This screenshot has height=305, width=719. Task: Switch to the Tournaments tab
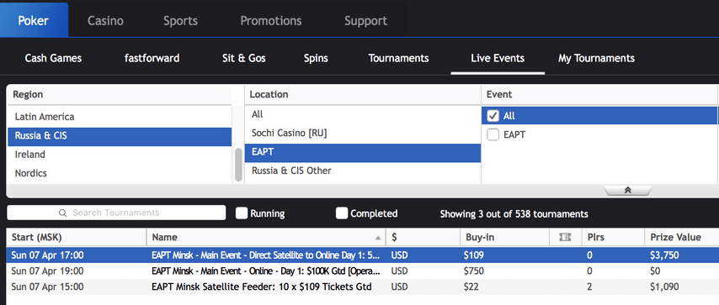coord(398,58)
